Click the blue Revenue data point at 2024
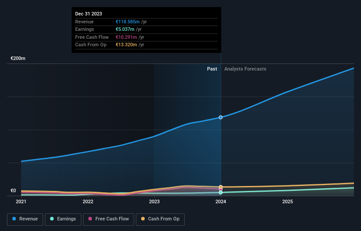This screenshot has height=231, width=361. (x=221, y=117)
